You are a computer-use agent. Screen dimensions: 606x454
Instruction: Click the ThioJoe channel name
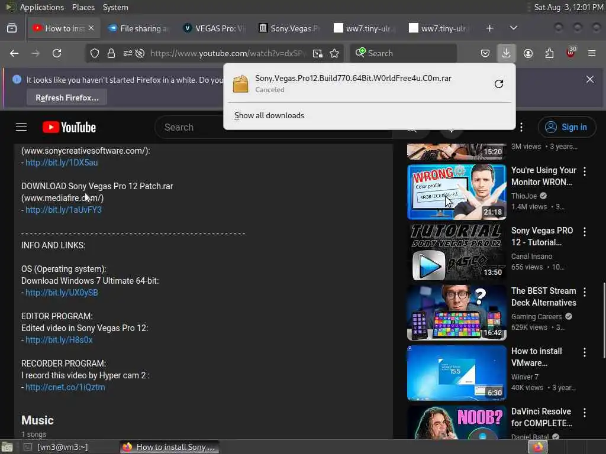tap(524, 196)
